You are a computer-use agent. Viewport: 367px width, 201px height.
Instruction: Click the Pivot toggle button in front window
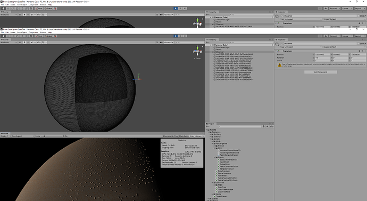point(39,36)
